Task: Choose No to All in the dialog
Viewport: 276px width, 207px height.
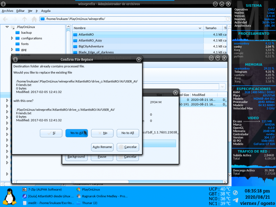Action: click(128, 133)
